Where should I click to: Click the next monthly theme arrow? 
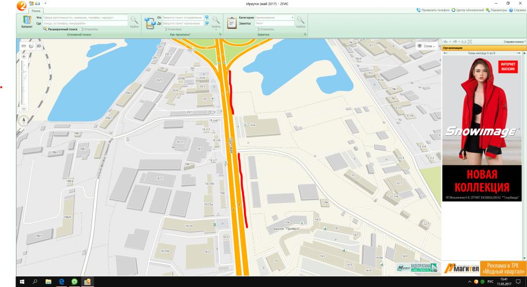click(x=522, y=53)
